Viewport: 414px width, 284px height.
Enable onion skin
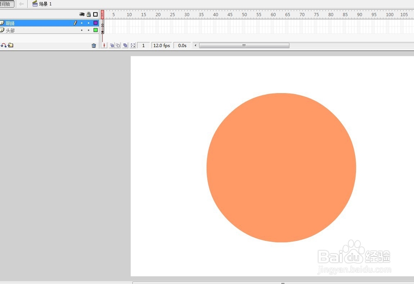112,46
